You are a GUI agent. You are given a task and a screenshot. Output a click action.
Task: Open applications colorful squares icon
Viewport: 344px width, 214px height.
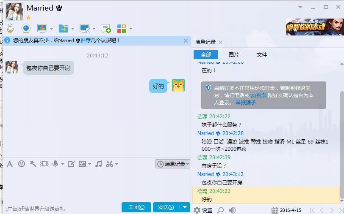[x=122, y=28]
